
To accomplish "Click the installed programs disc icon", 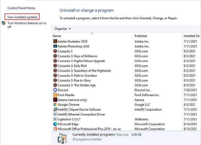I will pos(62,138).
